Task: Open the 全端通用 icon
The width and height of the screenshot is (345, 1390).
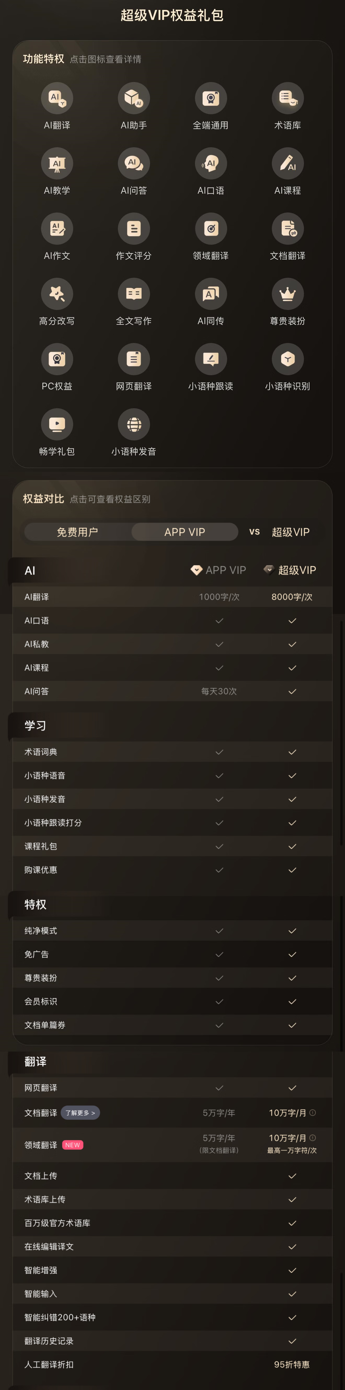Action: pos(211,98)
